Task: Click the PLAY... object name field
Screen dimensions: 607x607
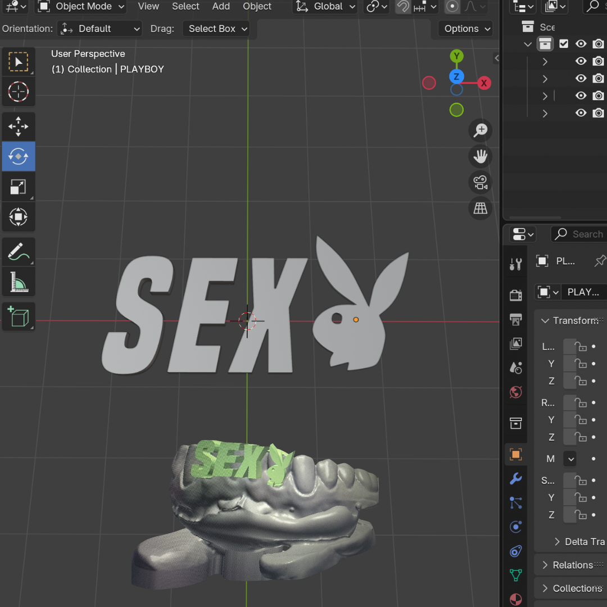Action: coord(585,292)
